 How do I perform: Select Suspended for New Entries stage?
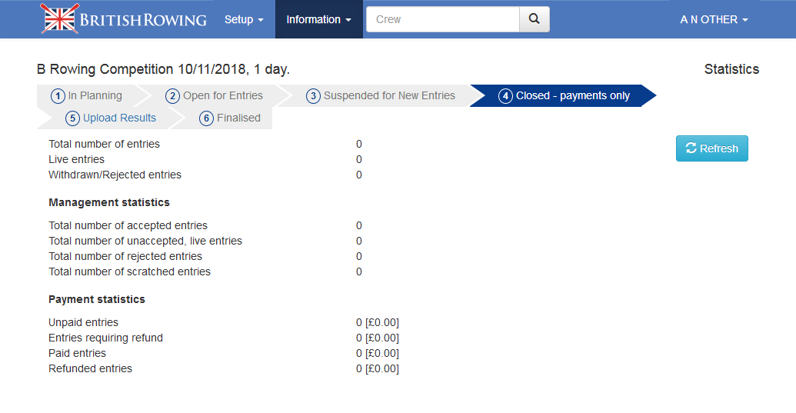point(389,96)
